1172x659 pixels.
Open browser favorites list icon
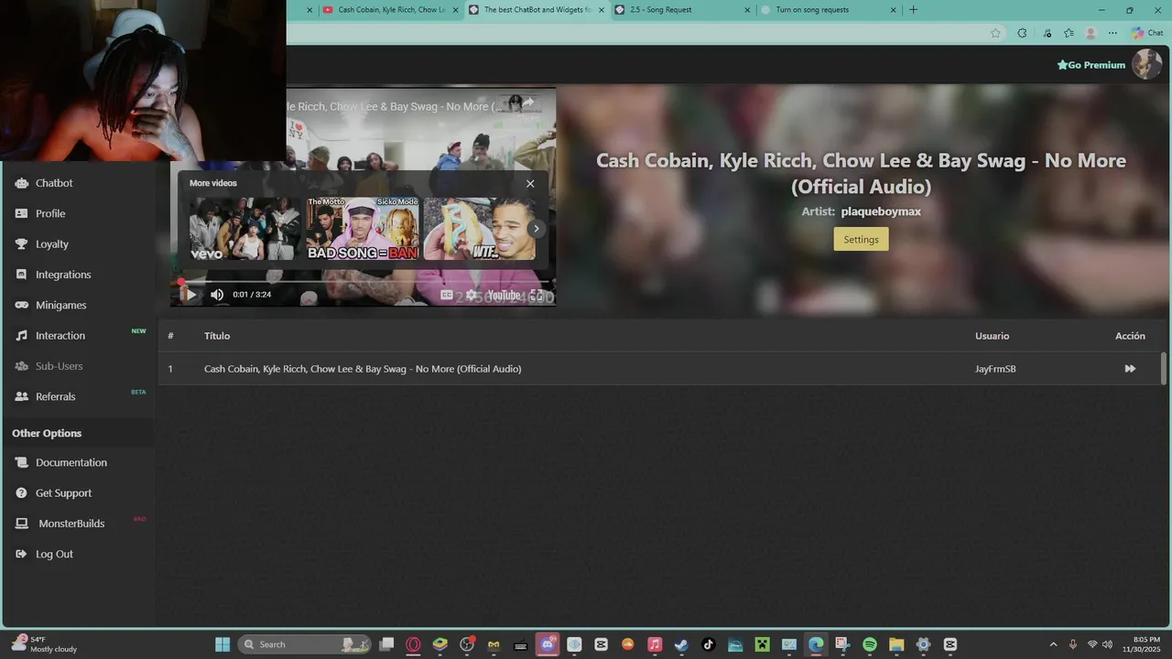point(1069,33)
